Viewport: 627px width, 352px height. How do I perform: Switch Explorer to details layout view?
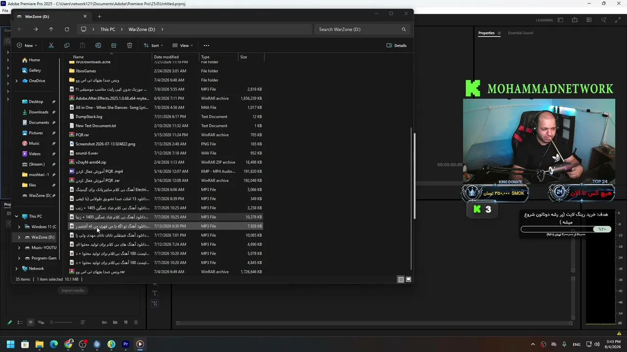401,280
